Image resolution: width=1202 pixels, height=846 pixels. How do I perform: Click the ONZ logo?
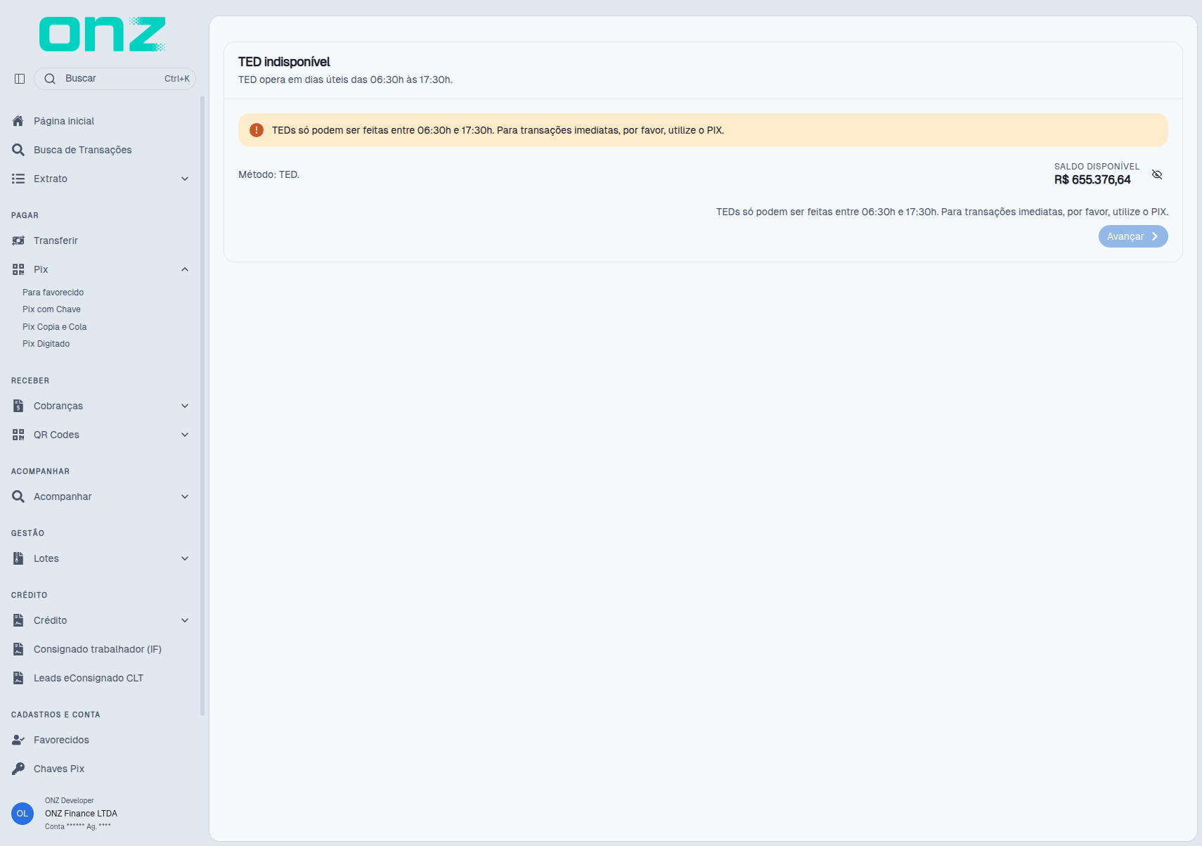[102, 34]
